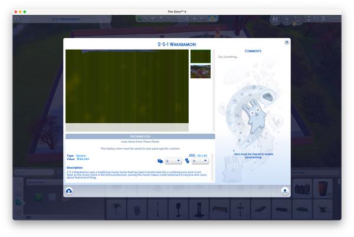Open the bedrooms count dropdown
The image size is (354, 237).
tap(173, 161)
